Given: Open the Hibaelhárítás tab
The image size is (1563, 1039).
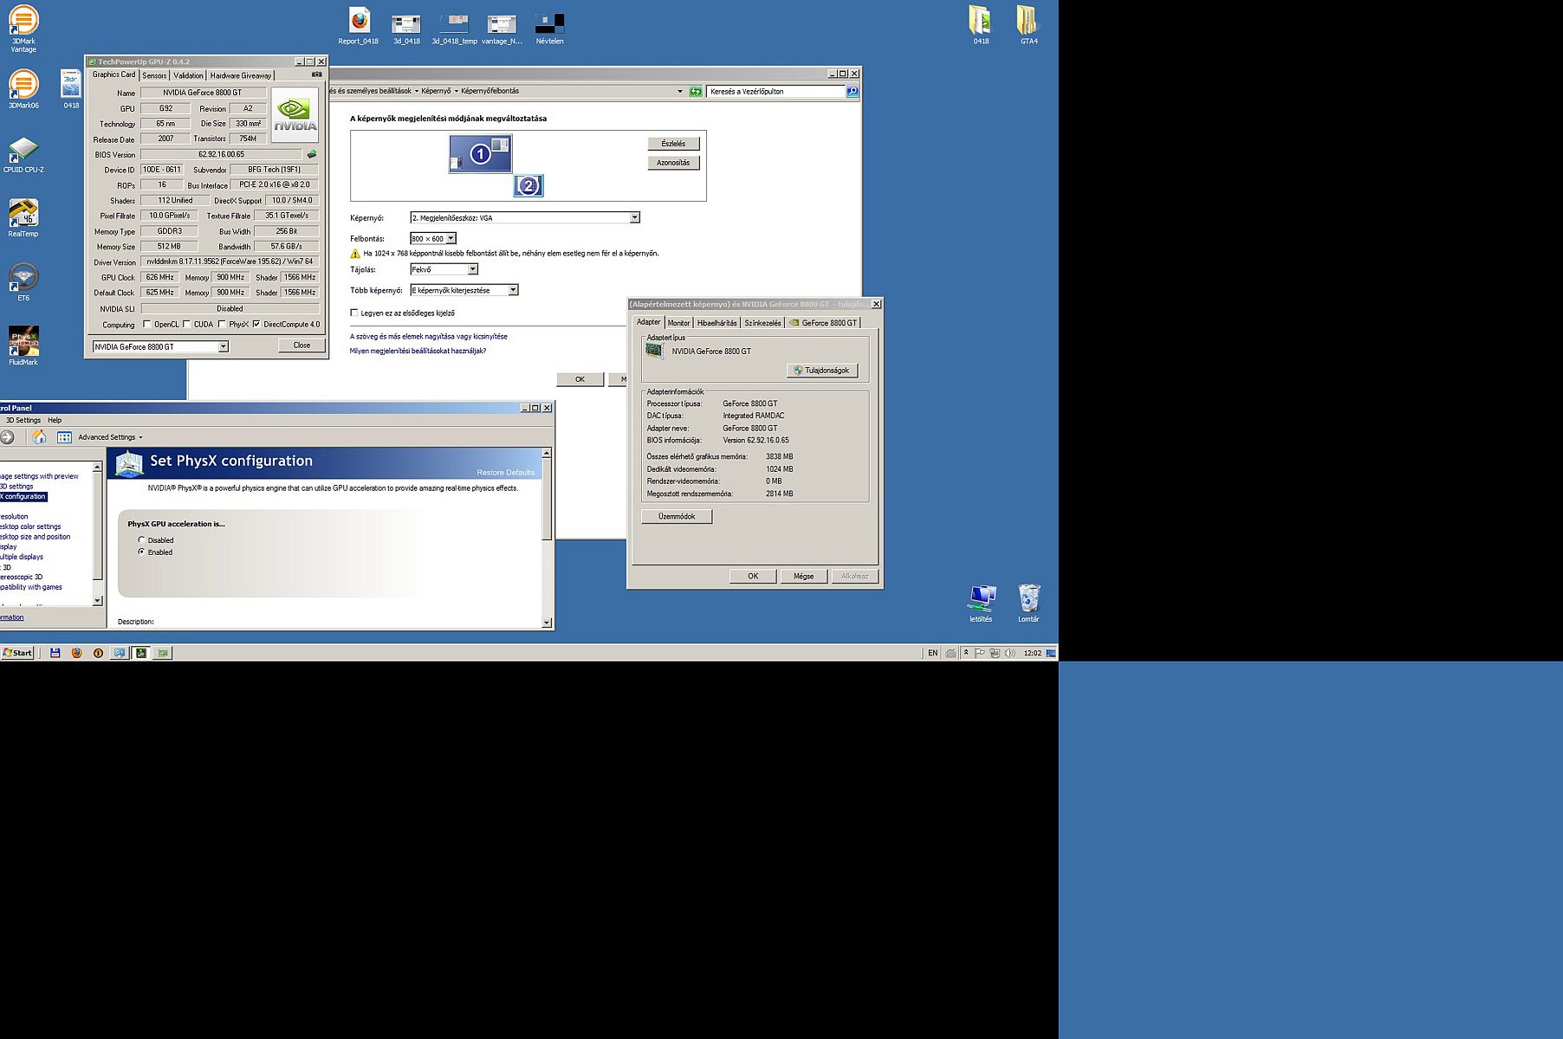Looking at the screenshot, I should tap(717, 323).
